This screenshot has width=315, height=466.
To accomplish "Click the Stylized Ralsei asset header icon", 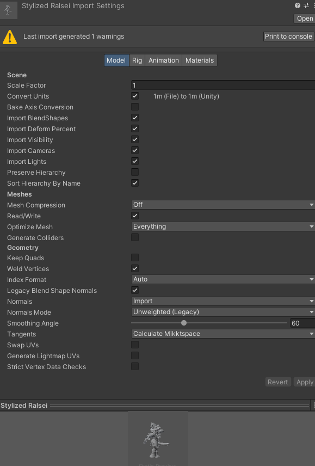I will 8,10.
